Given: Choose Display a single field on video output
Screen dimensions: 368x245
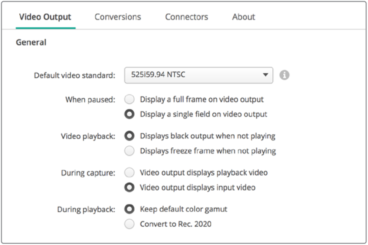Looking at the screenshot, I should (130, 114).
